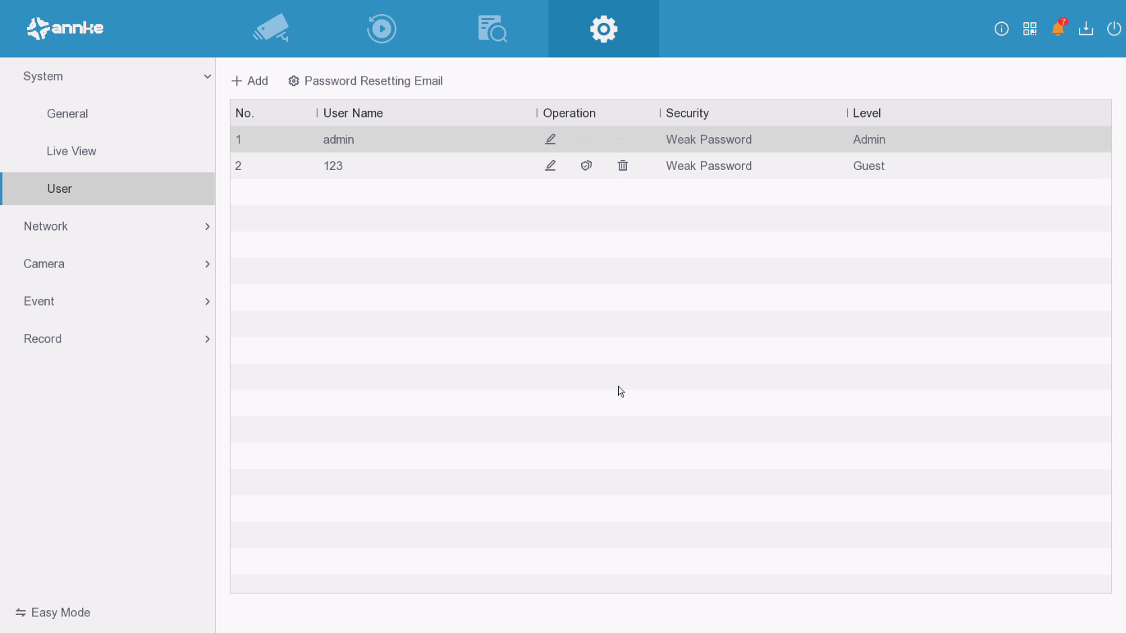
Task: Select General in the sidebar
Action: tap(67, 114)
